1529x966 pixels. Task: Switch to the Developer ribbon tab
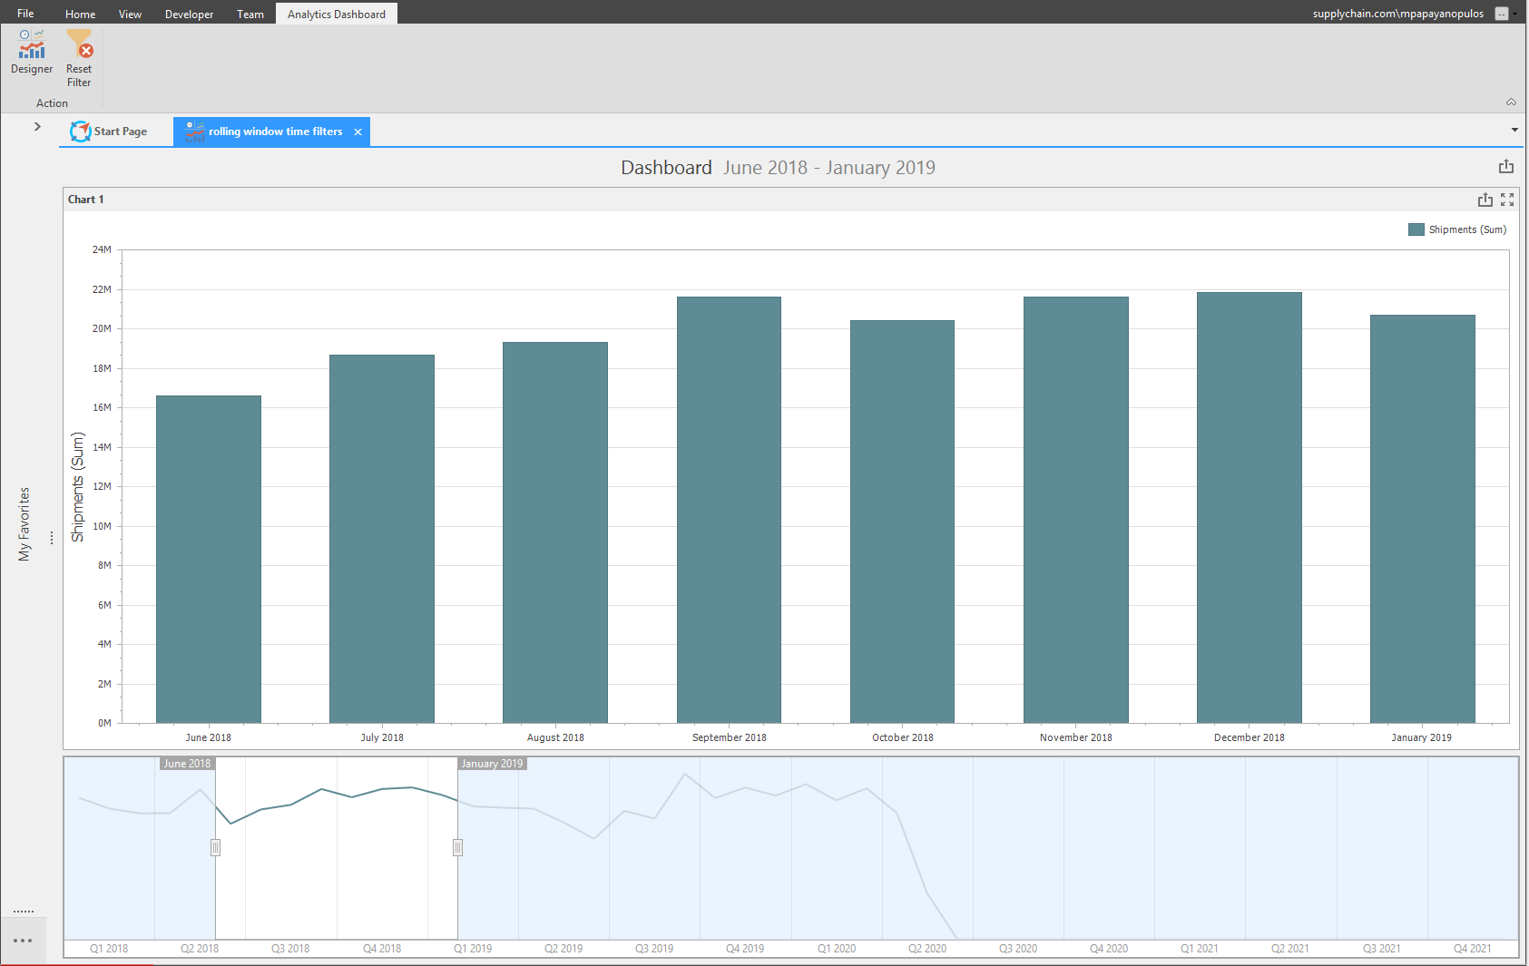click(x=190, y=14)
